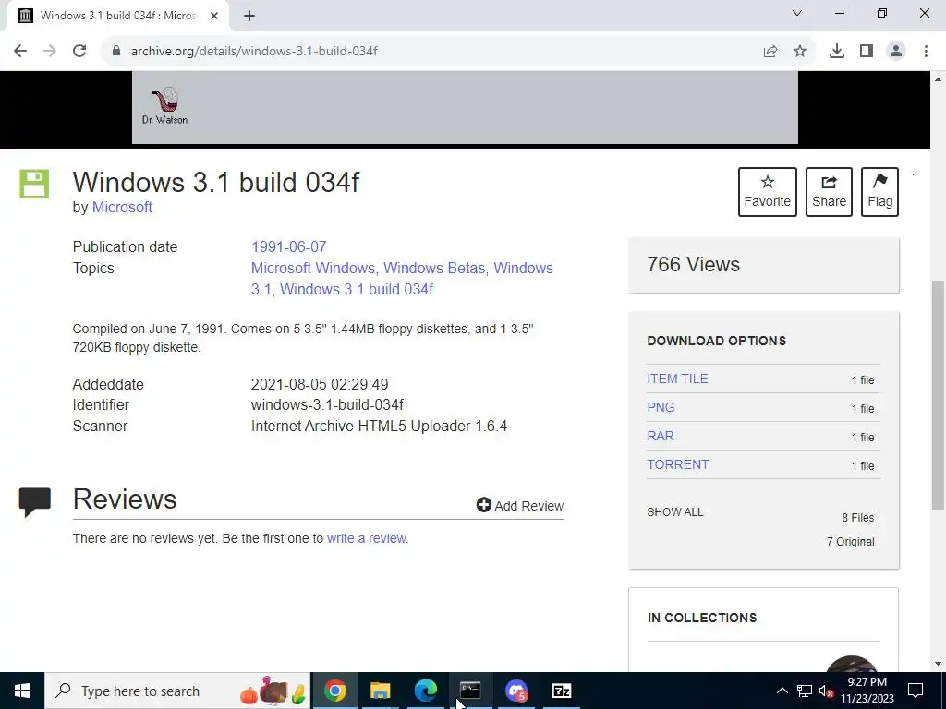Toggle the browser side panel icon
The image size is (946, 709).
point(867,52)
